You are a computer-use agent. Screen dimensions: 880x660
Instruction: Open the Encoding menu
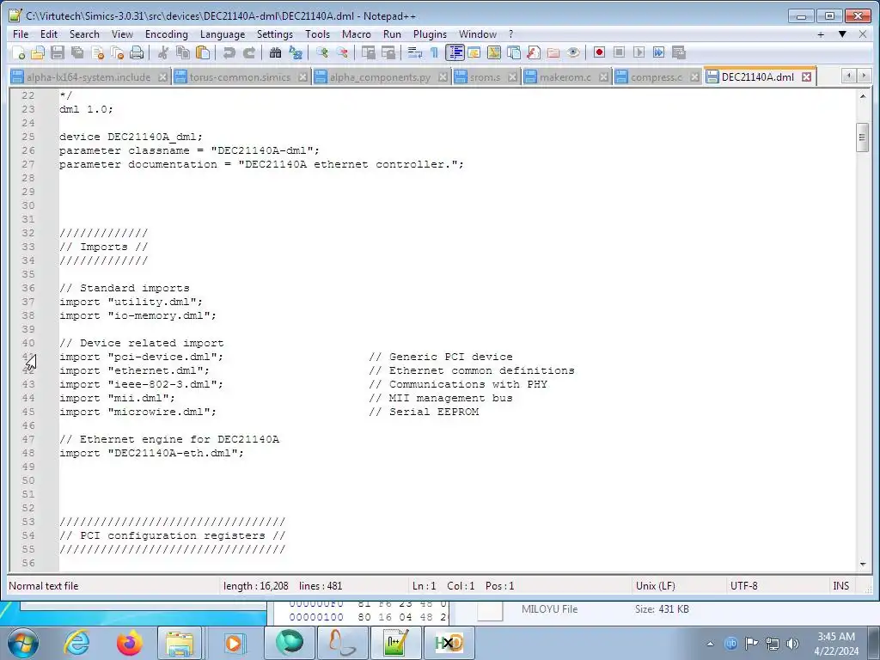[166, 34]
